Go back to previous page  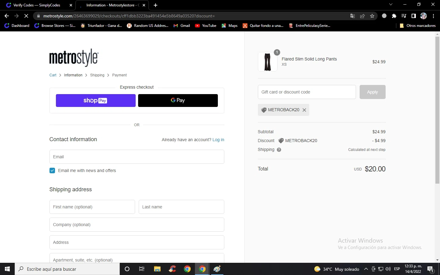tap(7, 16)
